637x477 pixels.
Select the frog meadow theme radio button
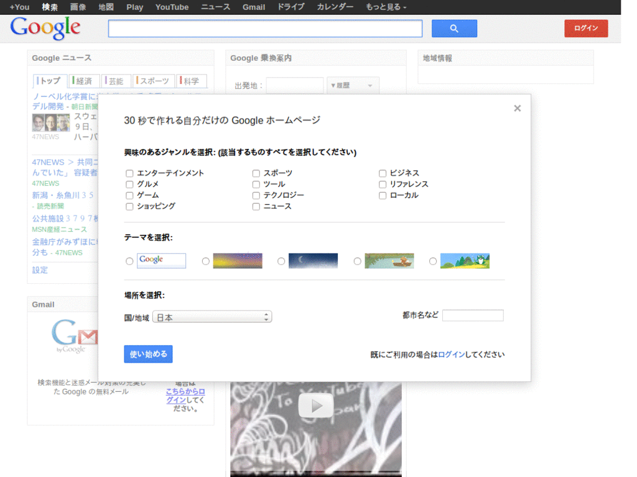[x=433, y=261]
